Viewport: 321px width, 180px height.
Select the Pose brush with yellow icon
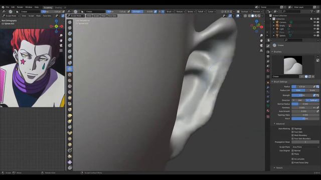click(x=70, y=133)
